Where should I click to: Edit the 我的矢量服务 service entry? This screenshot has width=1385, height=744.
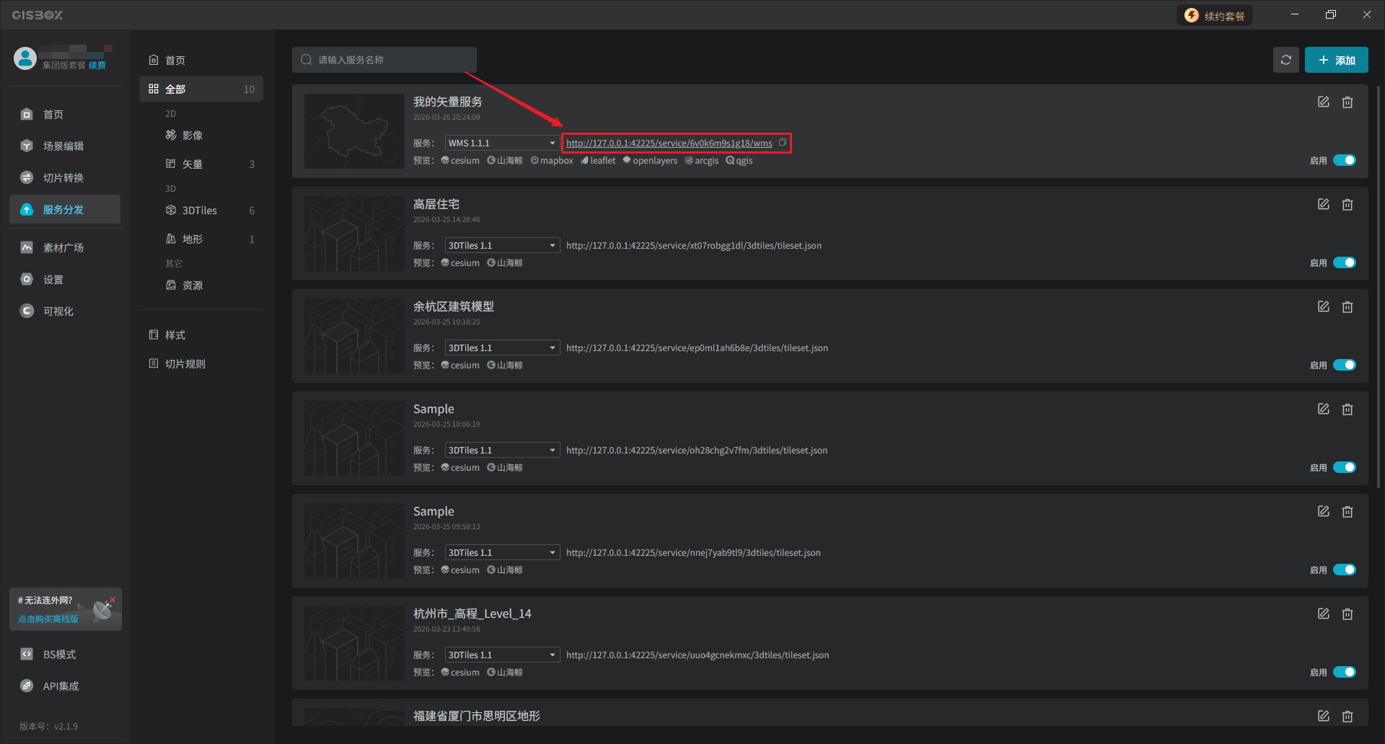tap(1323, 102)
